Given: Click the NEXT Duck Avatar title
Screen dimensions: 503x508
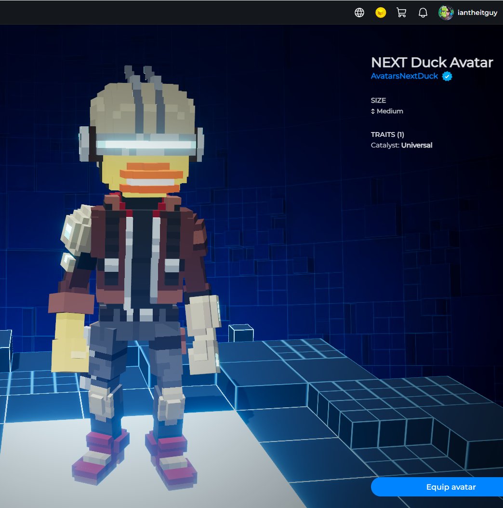Looking at the screenshot, I should coord(432,62).
